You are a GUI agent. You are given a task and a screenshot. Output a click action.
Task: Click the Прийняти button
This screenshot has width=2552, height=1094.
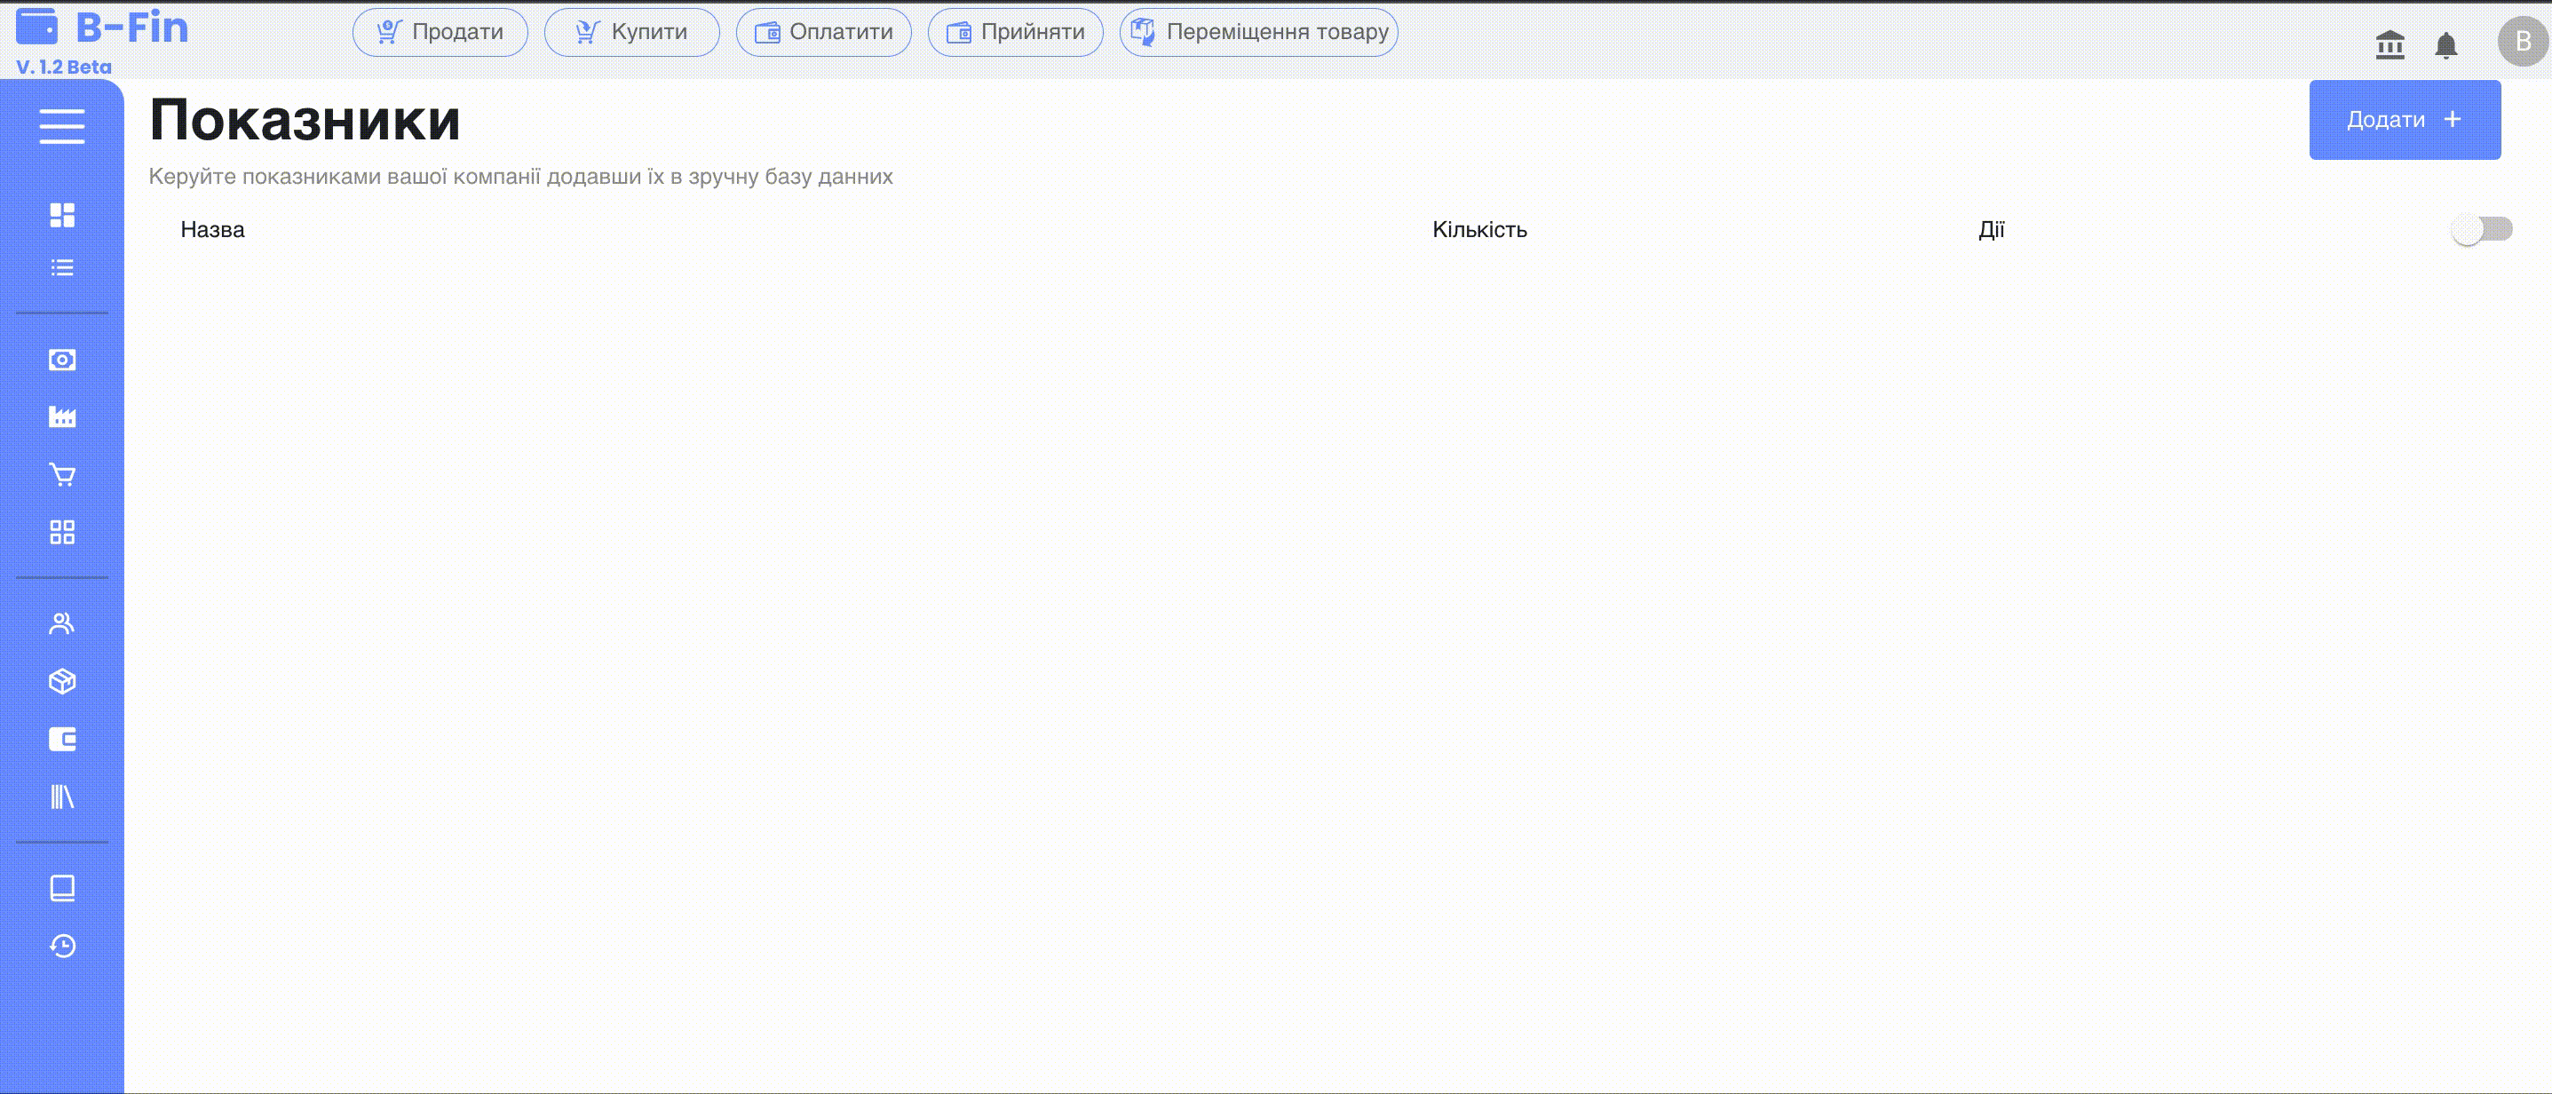[1016, 32]
